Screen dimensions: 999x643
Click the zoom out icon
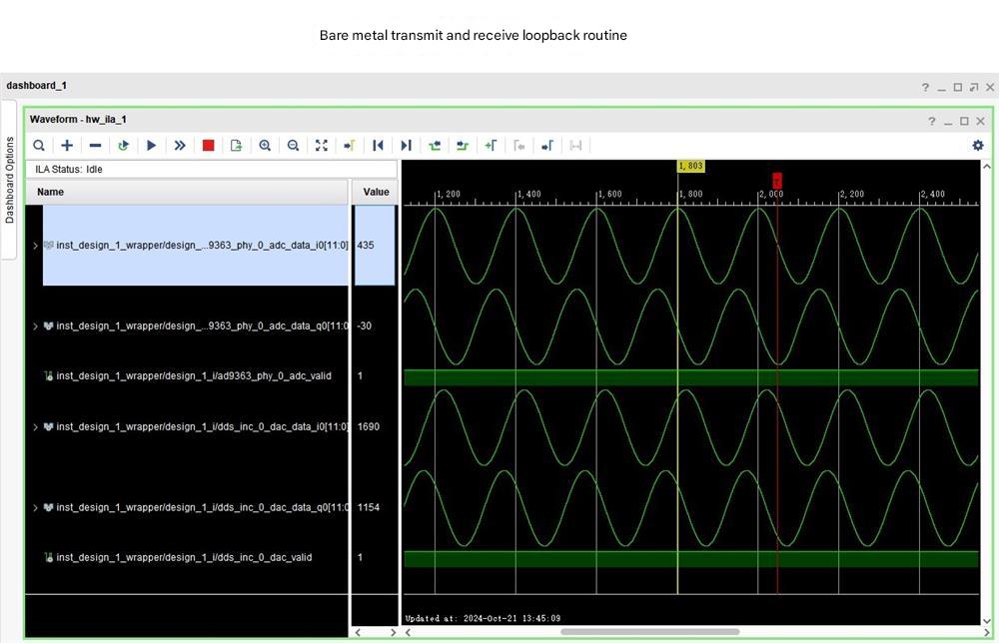(293, 146)
